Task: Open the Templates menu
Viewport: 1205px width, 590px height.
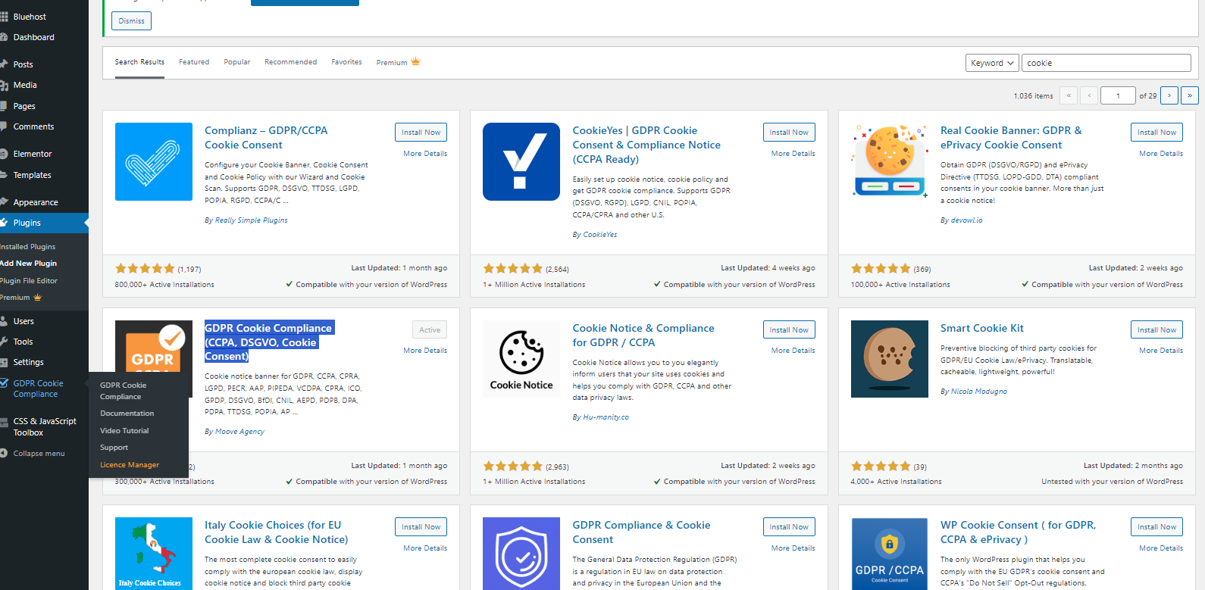Action: tap(32, 175)
